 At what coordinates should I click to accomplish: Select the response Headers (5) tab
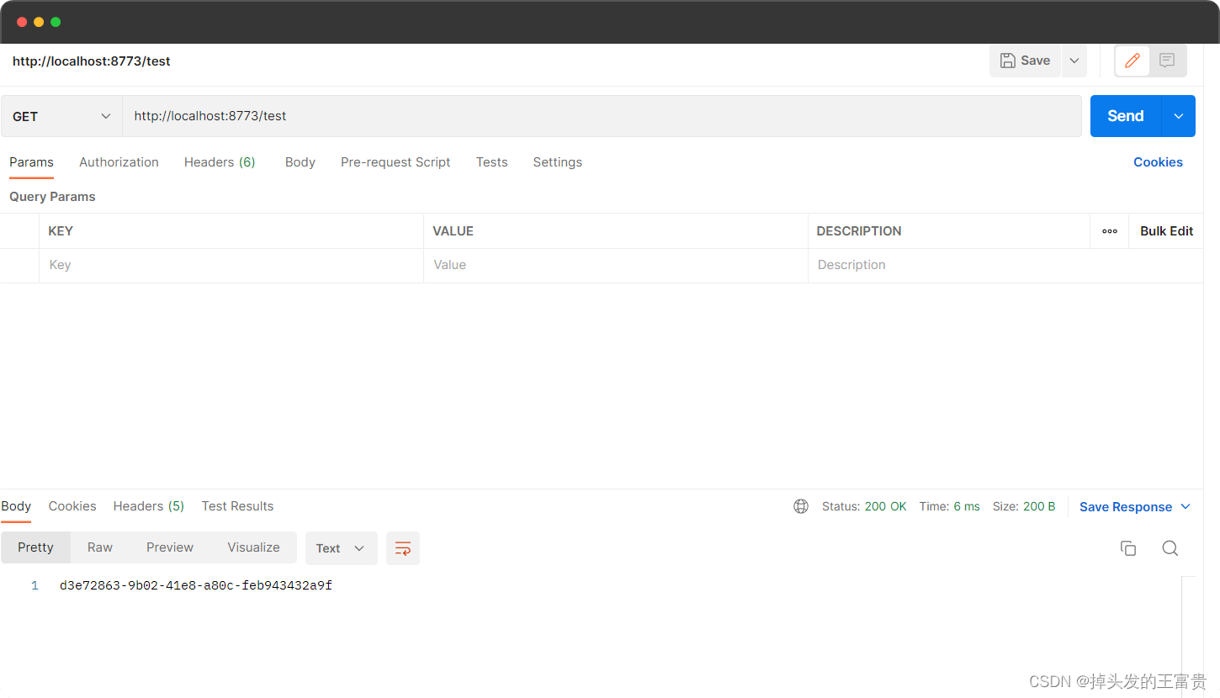pyautogui.click(x=149, y=506)
